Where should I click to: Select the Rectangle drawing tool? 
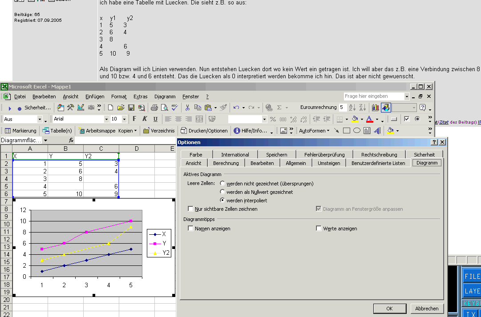[347, 131]
